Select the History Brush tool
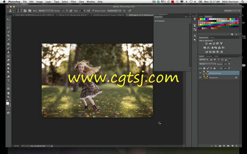The image size is (247, 154). (8, 56)
